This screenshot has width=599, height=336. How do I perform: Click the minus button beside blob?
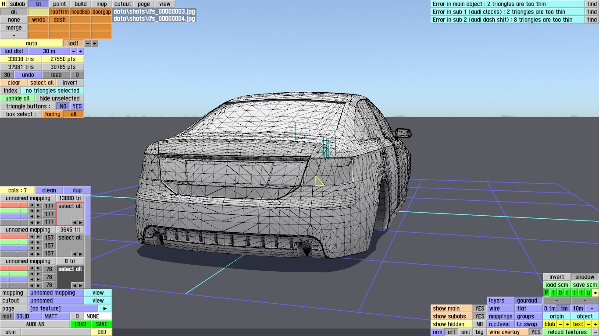(x=560, y=324)
